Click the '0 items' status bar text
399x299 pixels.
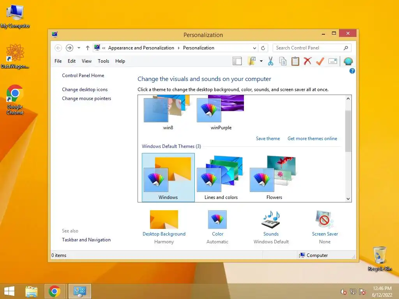point(59,255)
